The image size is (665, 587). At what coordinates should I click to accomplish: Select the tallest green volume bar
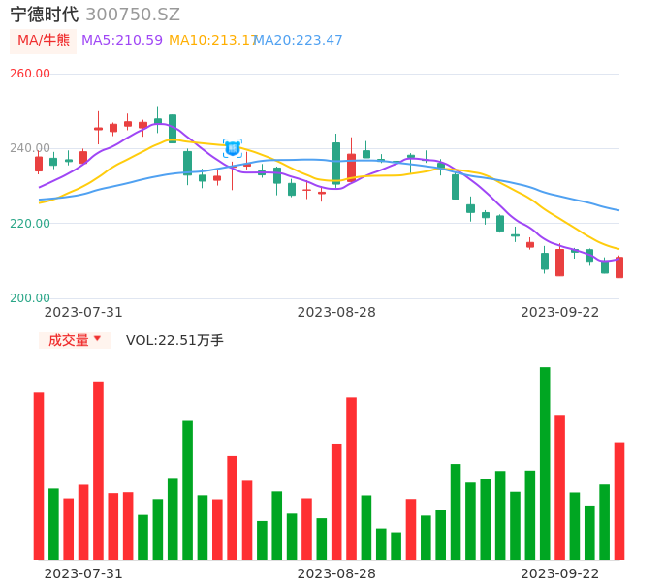545,463
